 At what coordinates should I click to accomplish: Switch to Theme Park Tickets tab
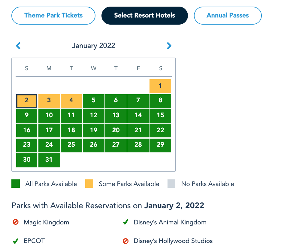click(x=53, y=16)
